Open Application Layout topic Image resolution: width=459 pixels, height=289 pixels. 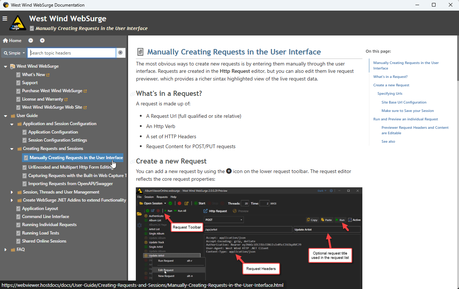[x=40, y=209]
